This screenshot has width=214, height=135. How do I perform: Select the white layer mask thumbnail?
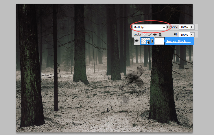click(159, 41)
